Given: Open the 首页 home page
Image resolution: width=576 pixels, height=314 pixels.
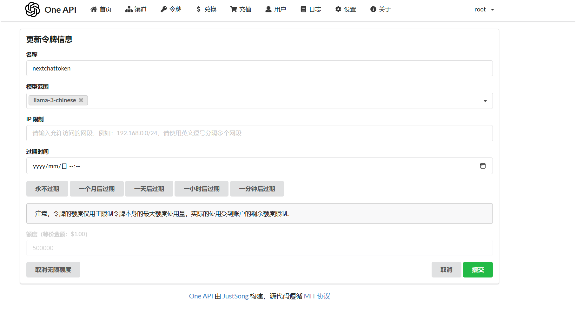Looking at the screenshot, I should click(x=101, y=10).
